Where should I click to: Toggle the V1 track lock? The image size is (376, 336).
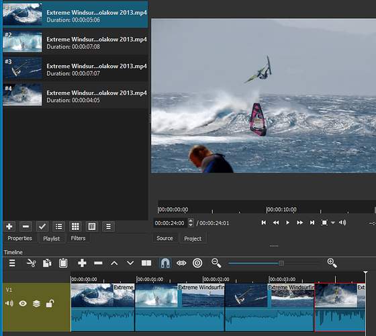tap(50, 304)
